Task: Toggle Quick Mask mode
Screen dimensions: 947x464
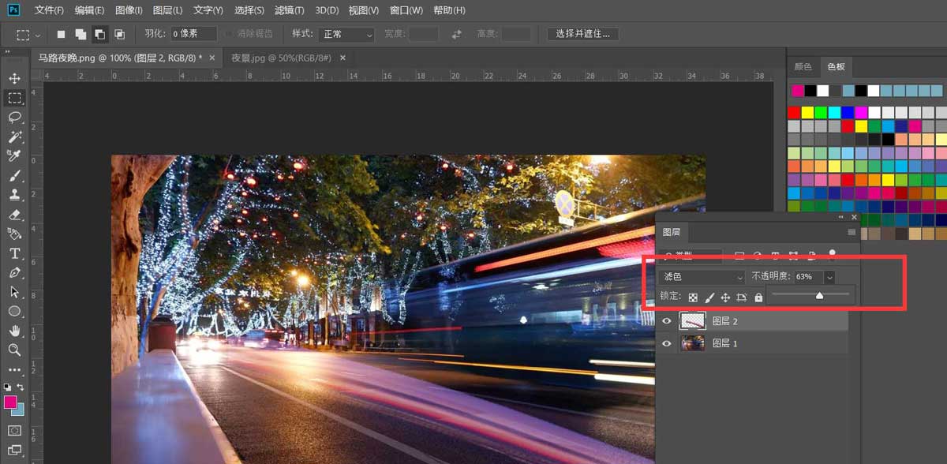Action: 14,431
